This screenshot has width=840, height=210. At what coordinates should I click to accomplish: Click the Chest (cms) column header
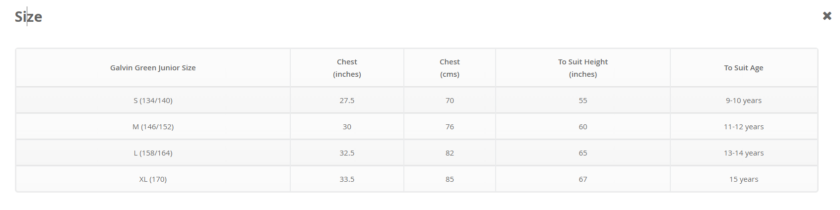tap(450, 68)
